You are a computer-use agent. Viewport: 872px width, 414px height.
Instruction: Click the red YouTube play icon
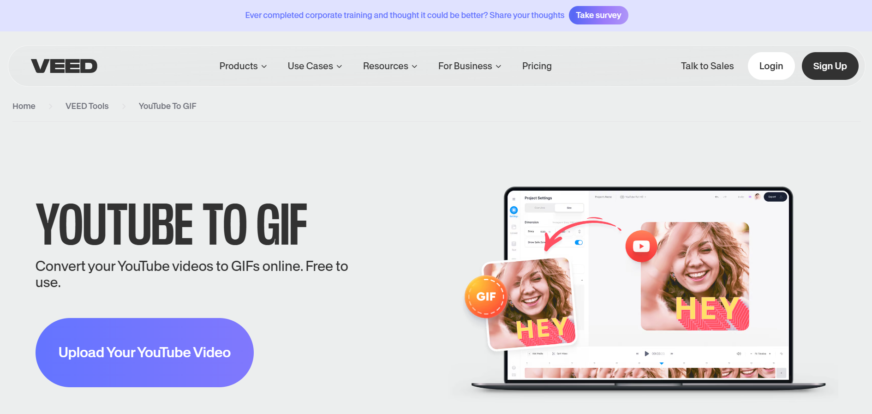pyautogui.click(x=641, y=246)
